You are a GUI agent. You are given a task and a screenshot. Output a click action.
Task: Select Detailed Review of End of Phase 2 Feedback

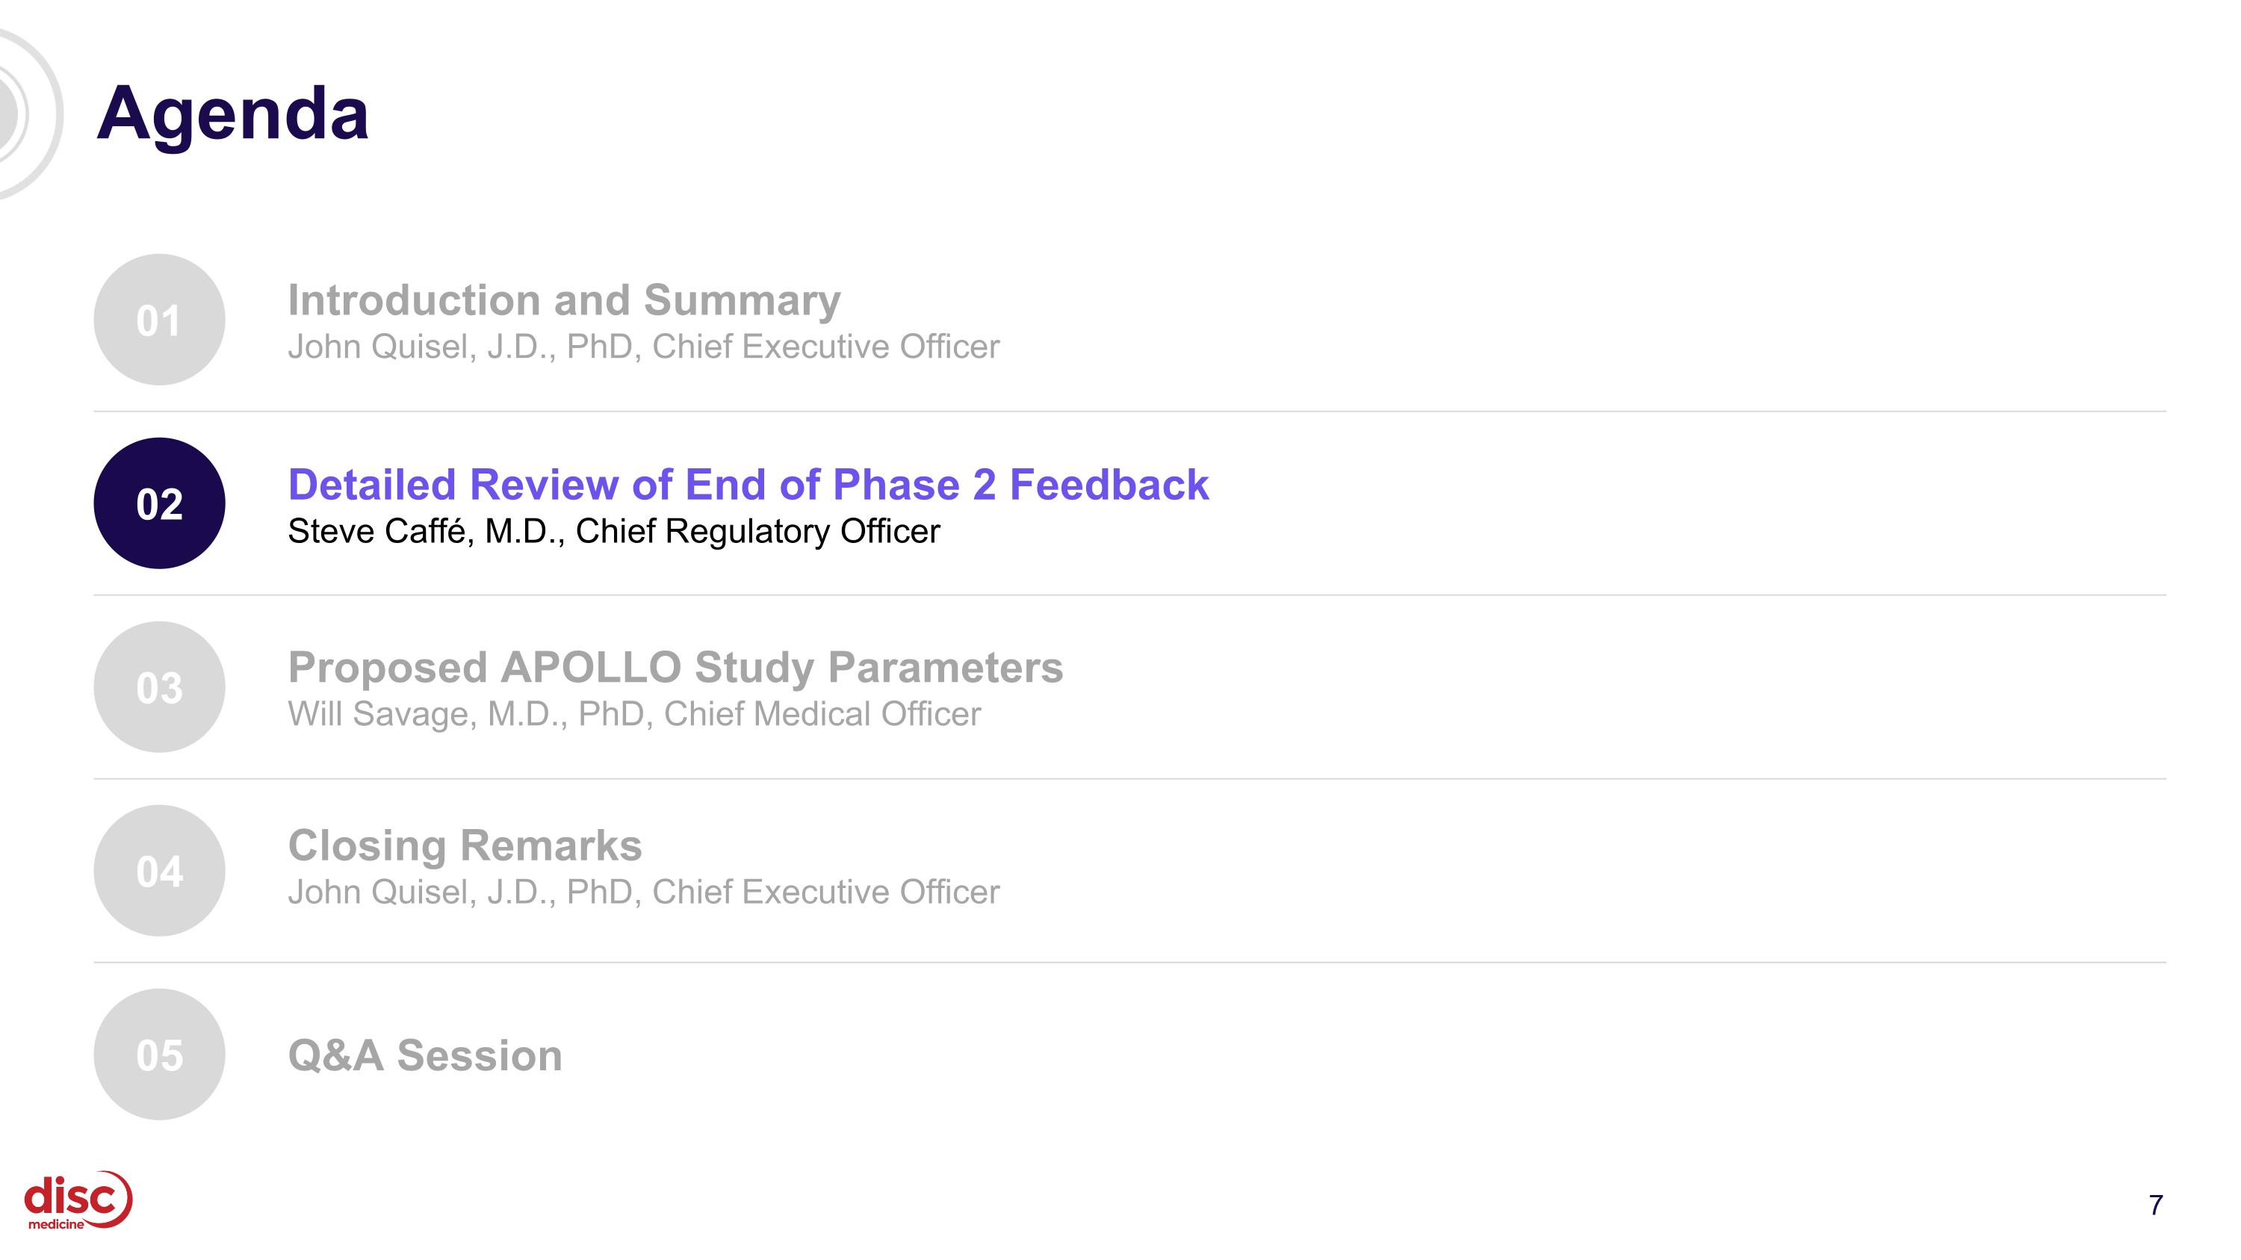click(748, 484)
